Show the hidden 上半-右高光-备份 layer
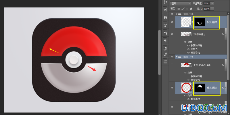Image resolution: width=230 pixels, height=115 pixels. (172, 65)
